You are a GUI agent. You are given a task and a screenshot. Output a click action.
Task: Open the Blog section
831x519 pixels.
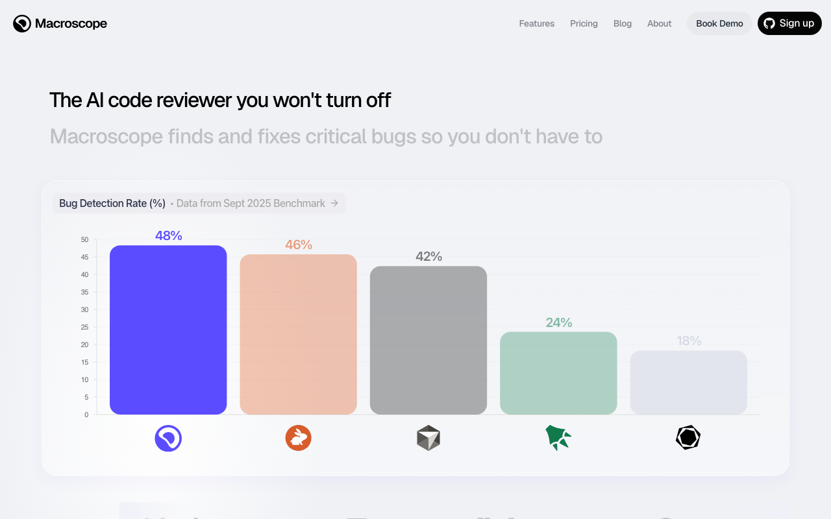[x=622, y=23]
